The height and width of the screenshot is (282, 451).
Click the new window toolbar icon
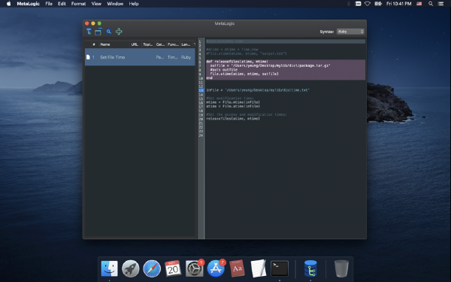coord(98,32)
